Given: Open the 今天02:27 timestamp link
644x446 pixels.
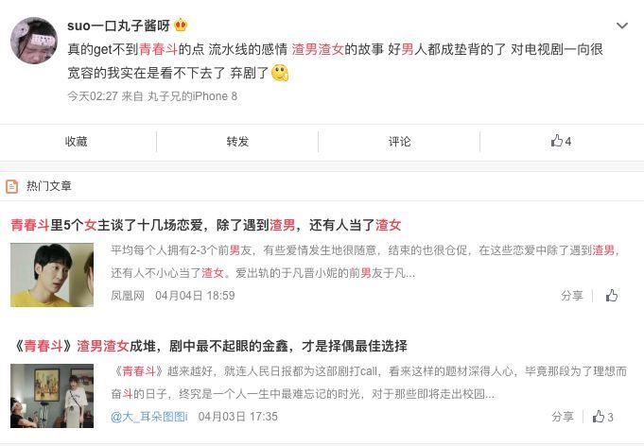Looking at the screenshot, I should click(93, 96).
